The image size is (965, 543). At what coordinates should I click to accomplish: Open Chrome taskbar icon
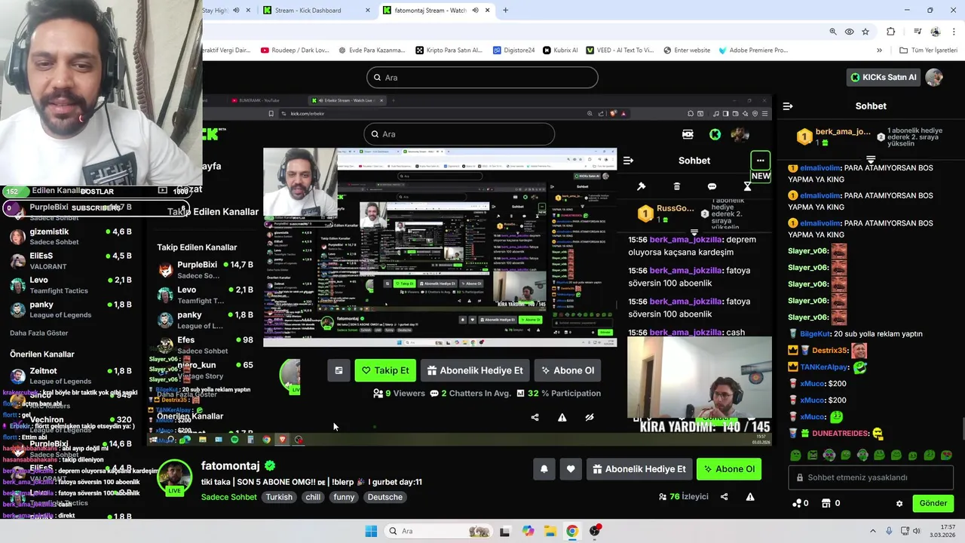(x=572, y=531)
